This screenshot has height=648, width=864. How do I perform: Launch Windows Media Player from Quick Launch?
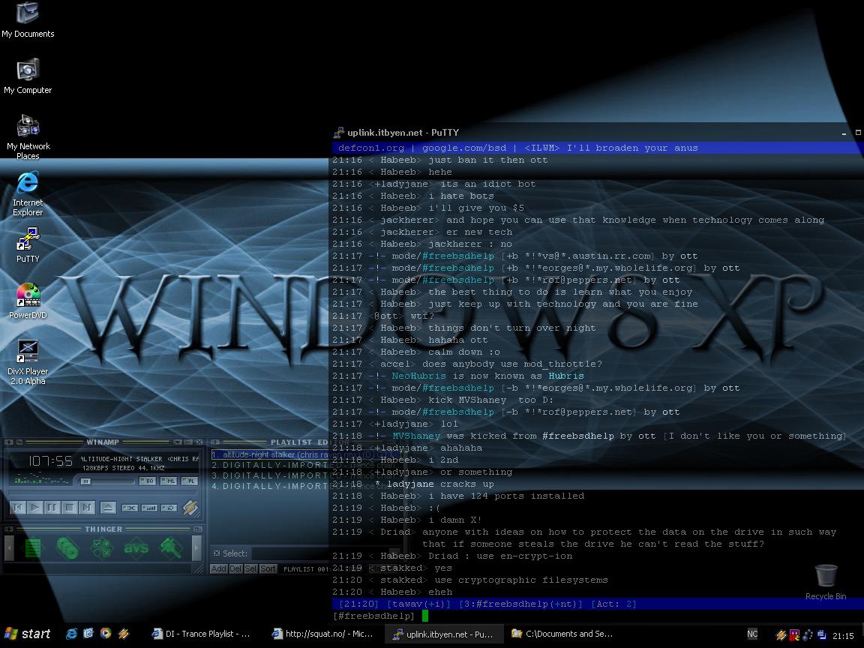point(106,634)
